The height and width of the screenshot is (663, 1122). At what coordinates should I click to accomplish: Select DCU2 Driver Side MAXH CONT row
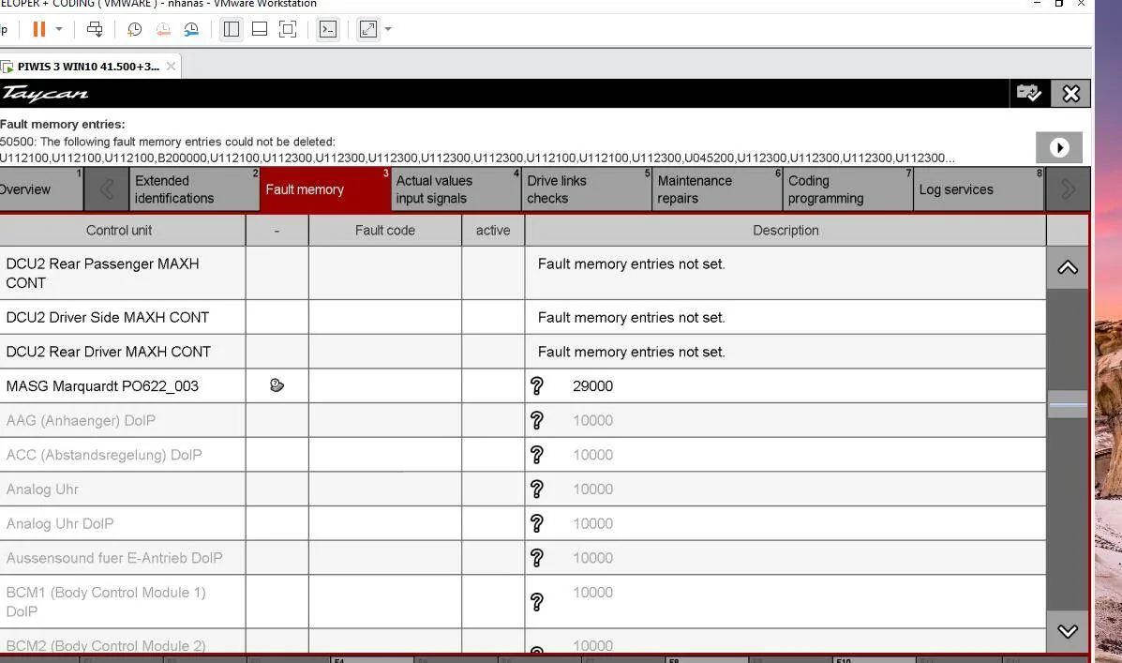click(522, 317)
